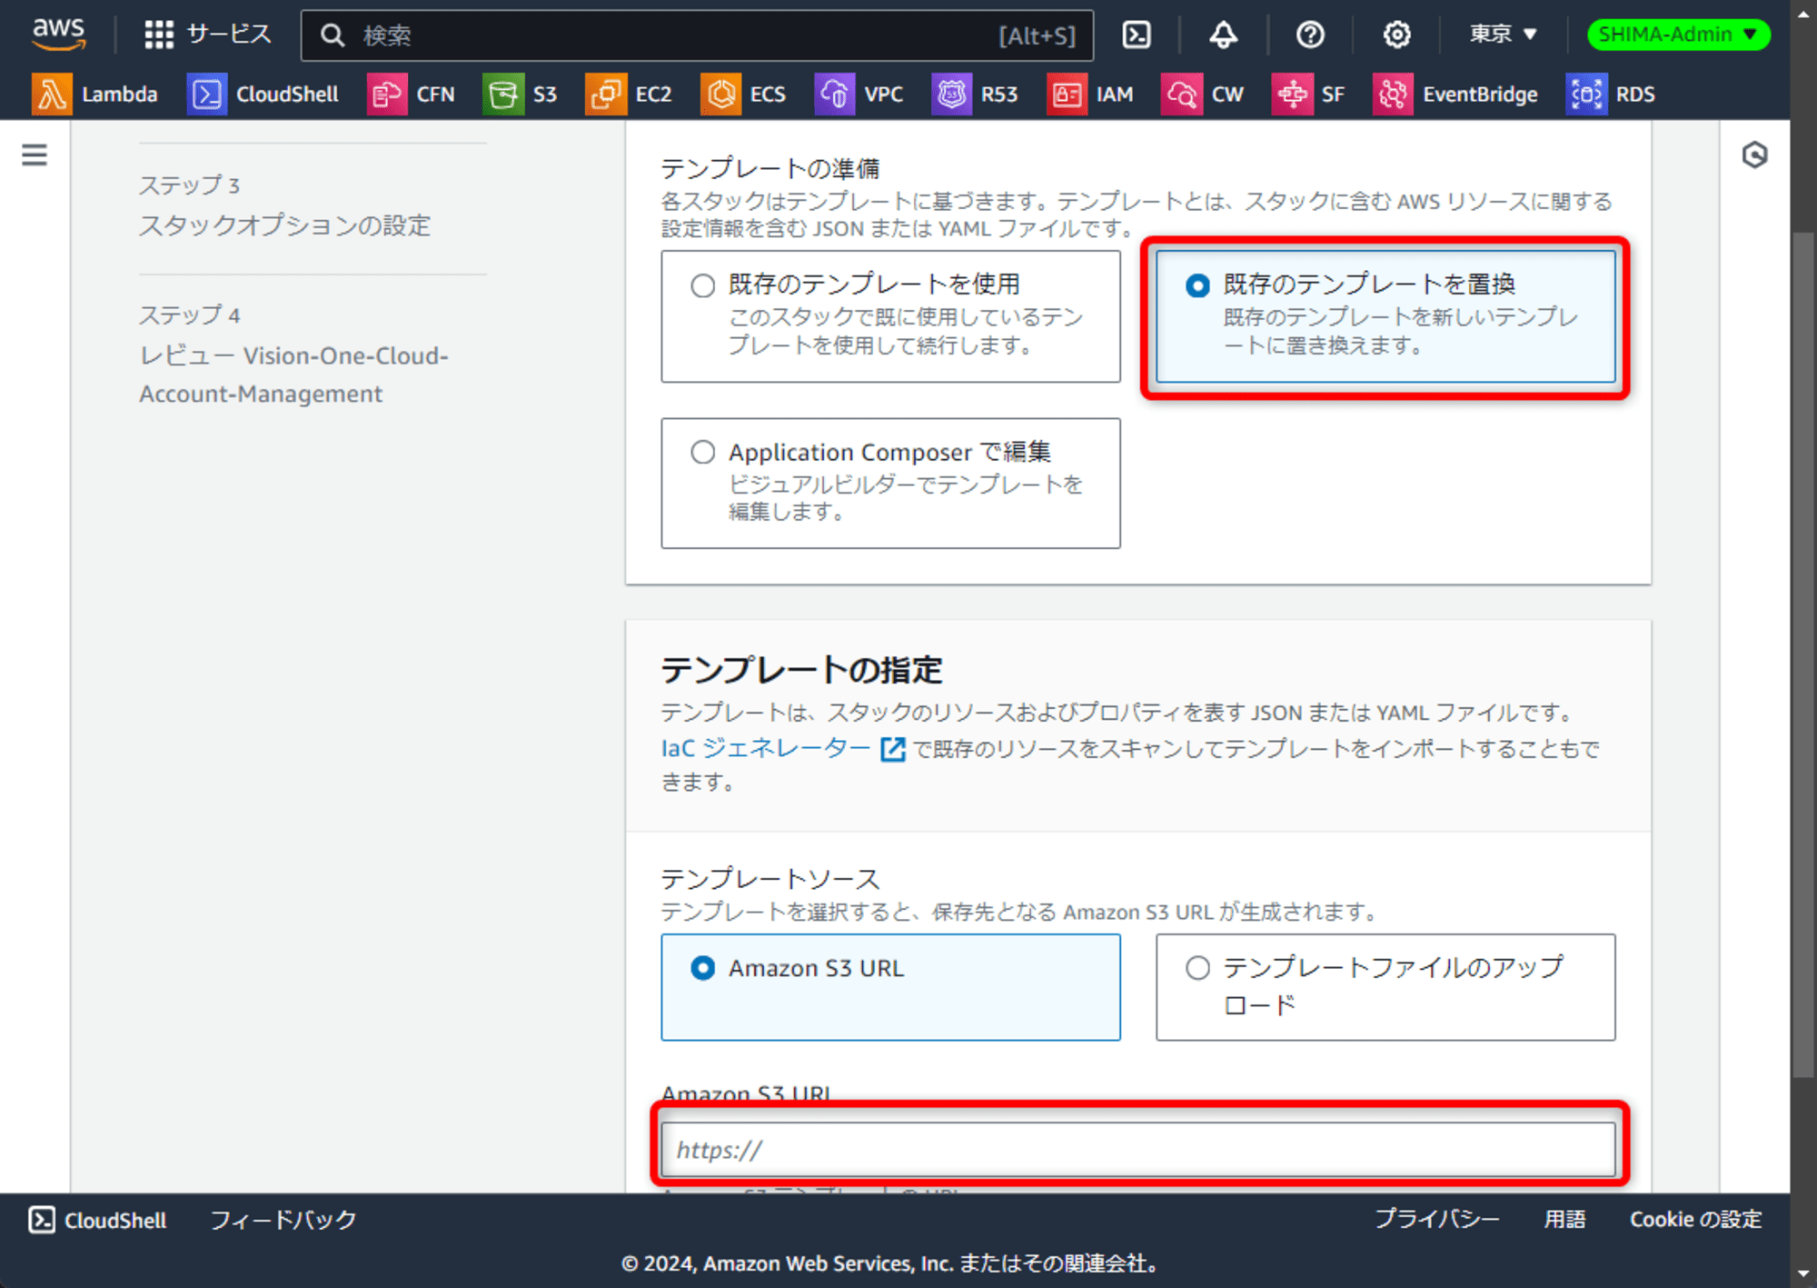Click the search magnifier icon

click(333, 35)
